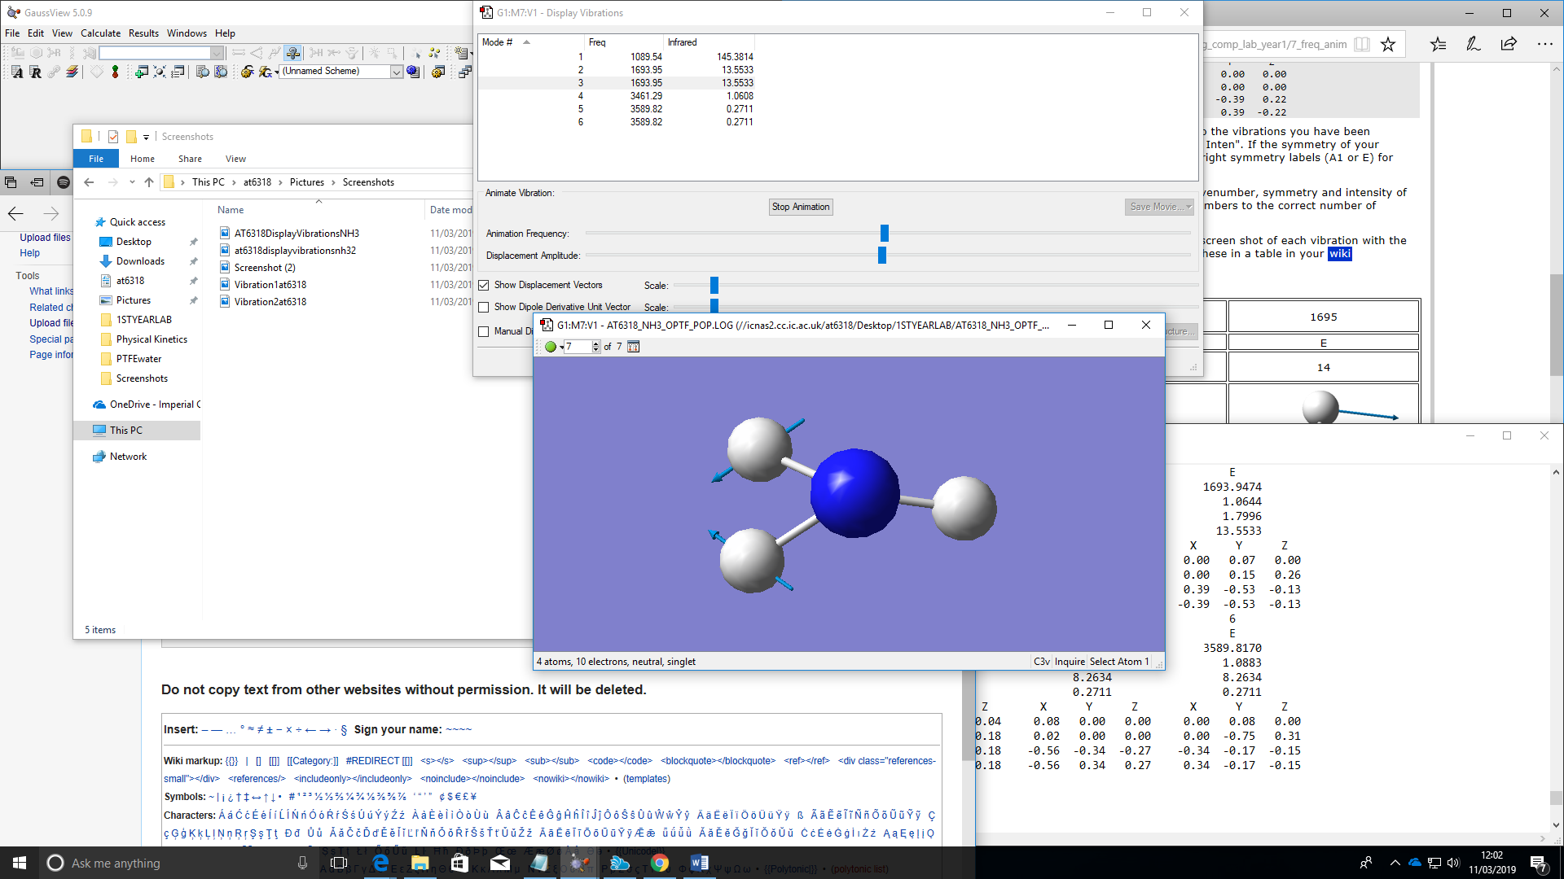
Task: Click the Center view icon
Action: [160, 72]
